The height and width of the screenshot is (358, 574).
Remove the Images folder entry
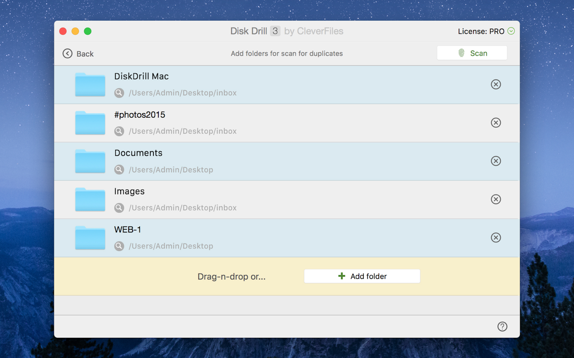click(496, 199)
